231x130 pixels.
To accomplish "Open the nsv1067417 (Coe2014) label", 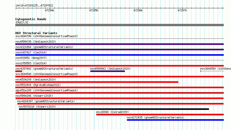I will pos(31,52).
